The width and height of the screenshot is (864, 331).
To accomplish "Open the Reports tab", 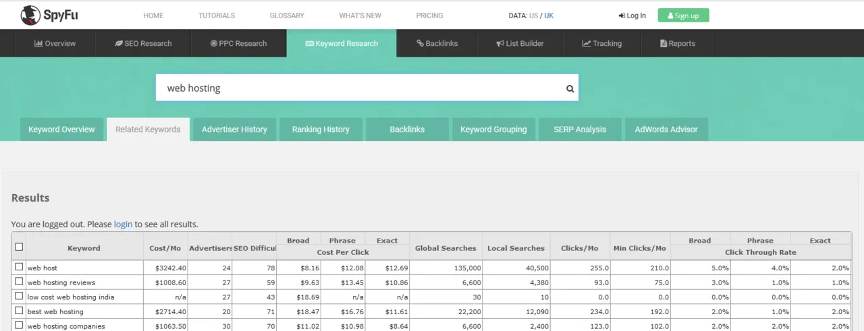I will point(678,43).
